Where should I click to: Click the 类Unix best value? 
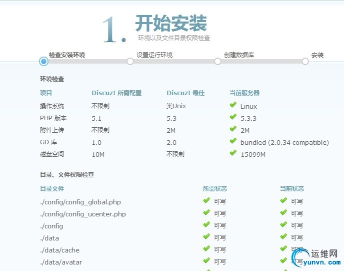176,106
